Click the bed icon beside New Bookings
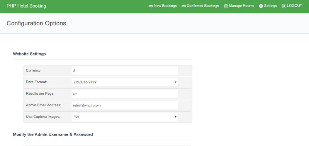The height and width of the screenshot is (146, 309). coord(151,6)
